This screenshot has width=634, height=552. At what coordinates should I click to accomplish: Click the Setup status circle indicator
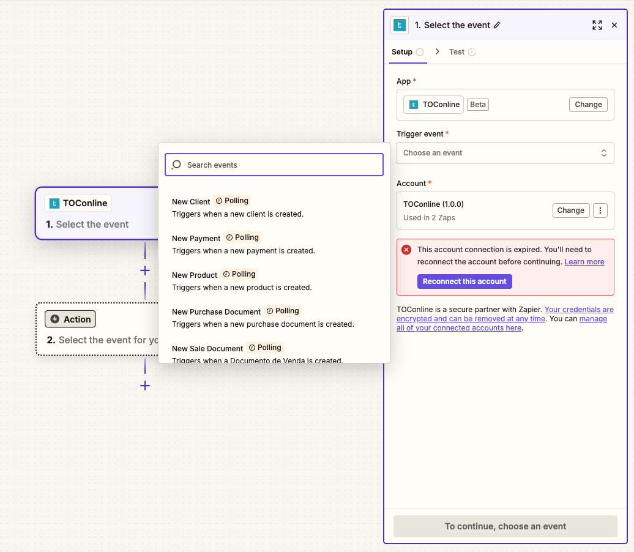[420, 52]
